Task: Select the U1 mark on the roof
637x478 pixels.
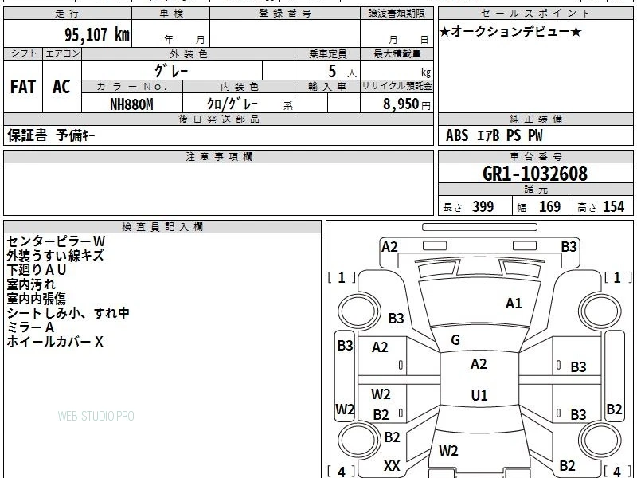Action: (x=479, y=395)
